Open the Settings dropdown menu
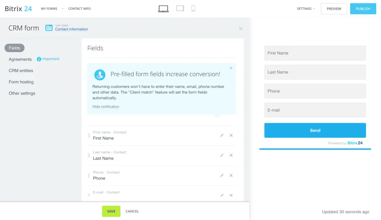 305,9
